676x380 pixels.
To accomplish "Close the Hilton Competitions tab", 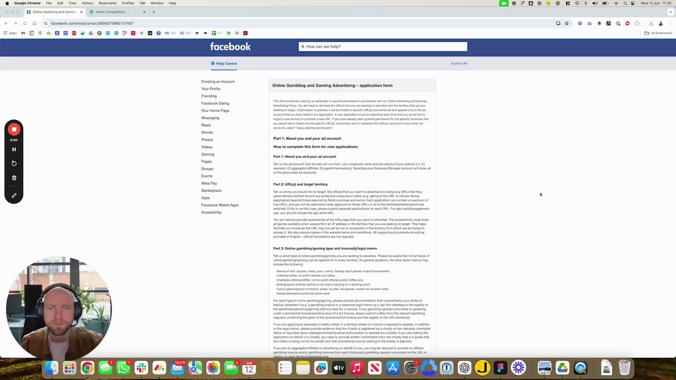I will pos(144,12).
